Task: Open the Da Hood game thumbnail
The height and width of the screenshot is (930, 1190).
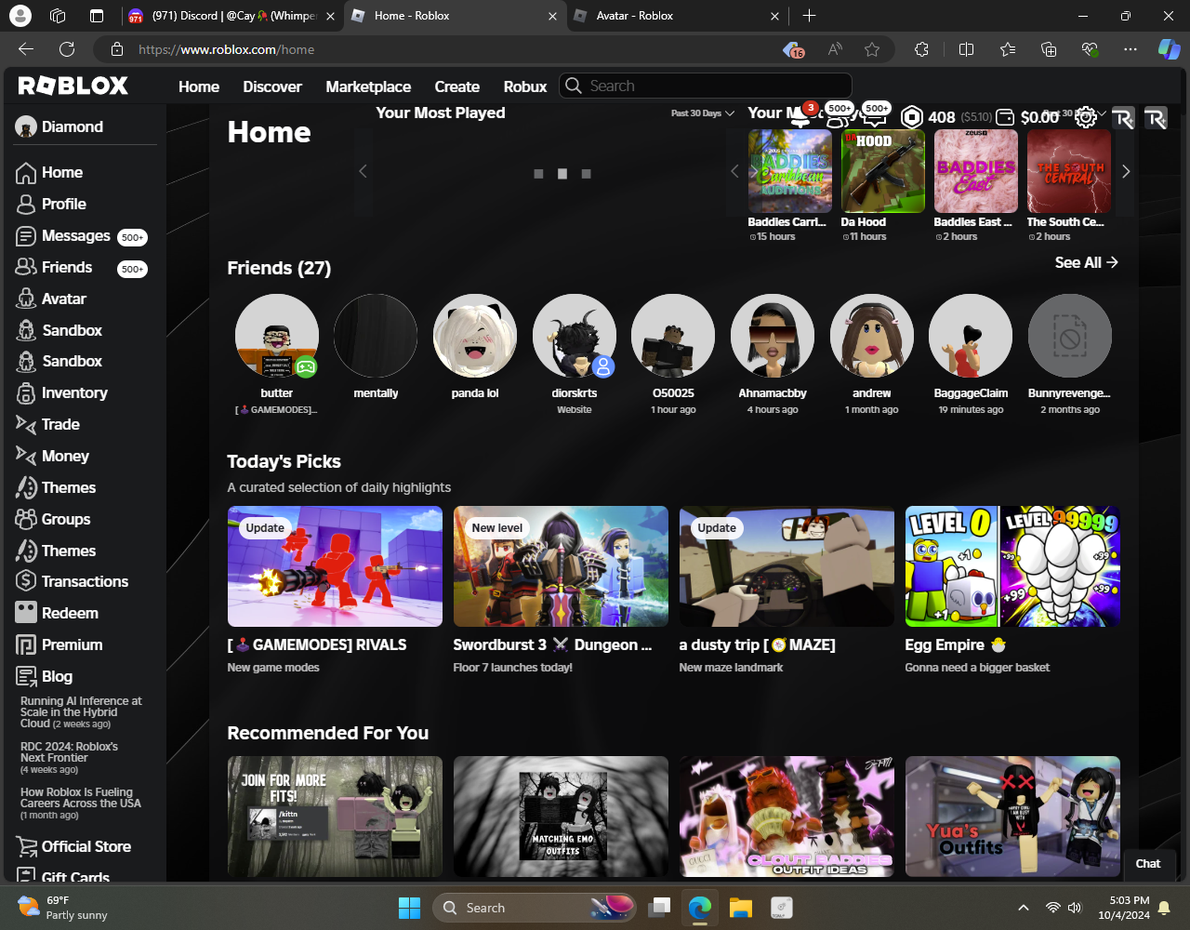Action: (883, 171)
